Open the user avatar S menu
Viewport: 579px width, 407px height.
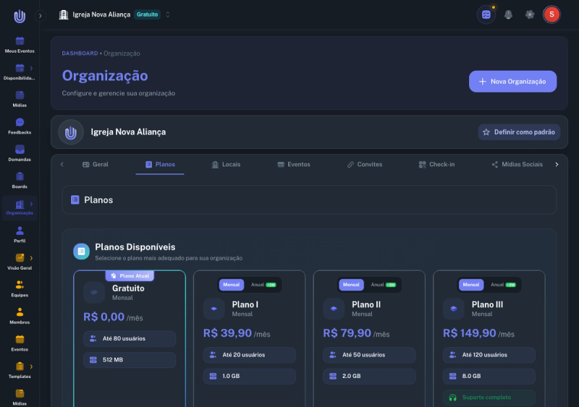[551, 14]
